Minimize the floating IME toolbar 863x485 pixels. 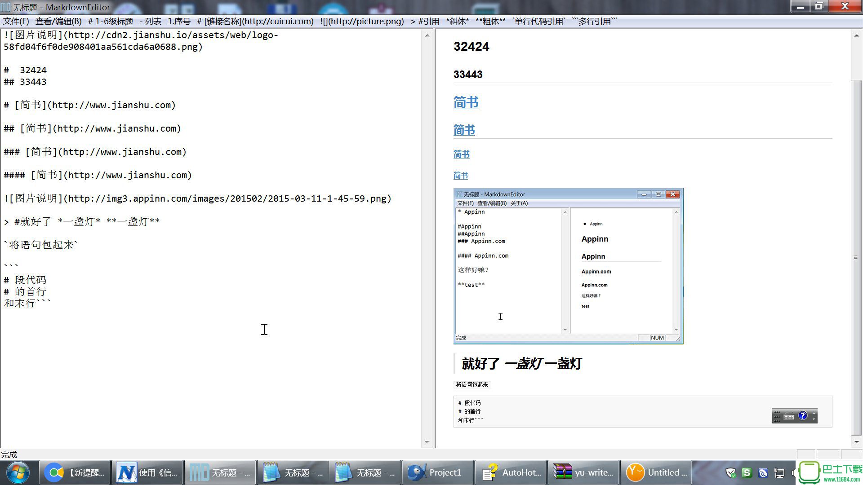coord(814,413)
